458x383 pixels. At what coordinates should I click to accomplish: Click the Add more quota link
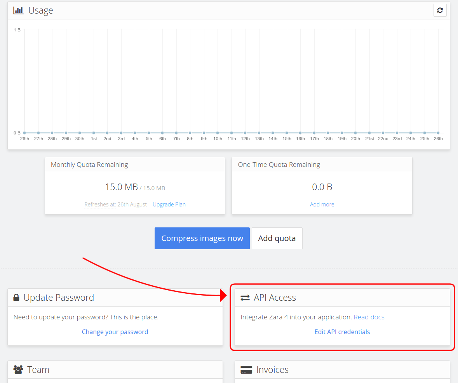click(x=322, y=204)
